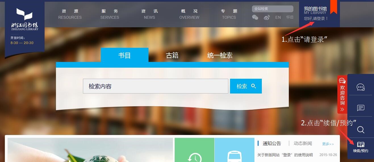The height and width of the screenshot is (162, 374).
Task: Expand the red 欢迎咨询 panel
Action: click(342, 95)
